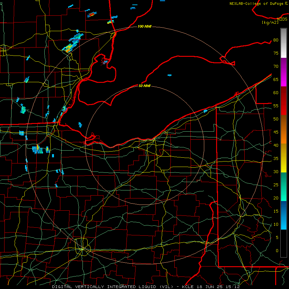Screen dimensions: 289x289
Task: Select the "NEXLAB-College of DuPage" header text
Action: [257, 4]
